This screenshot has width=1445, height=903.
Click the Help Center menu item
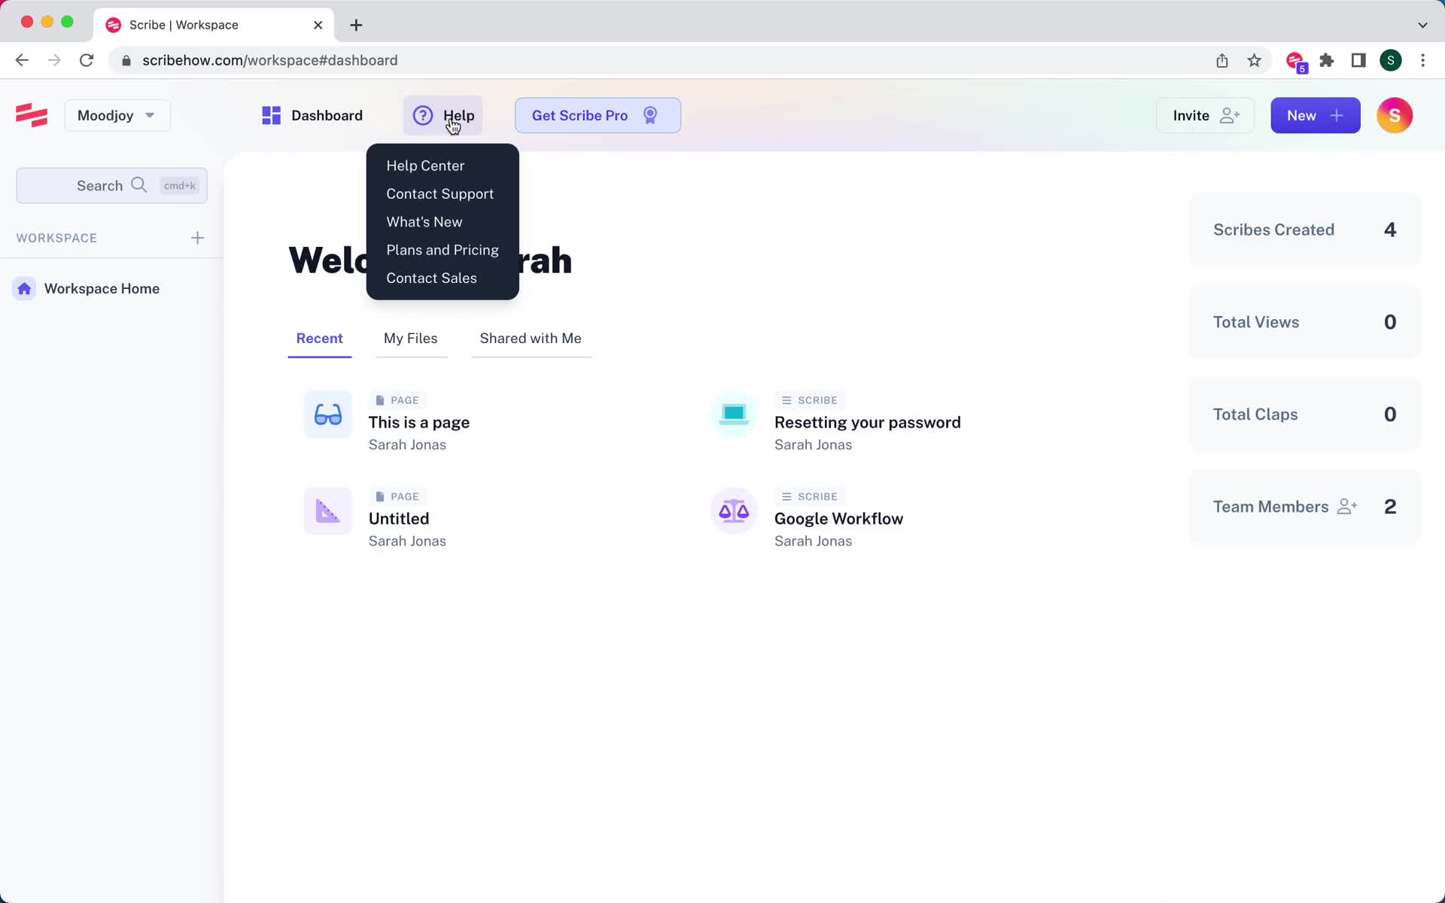(425, 166)
